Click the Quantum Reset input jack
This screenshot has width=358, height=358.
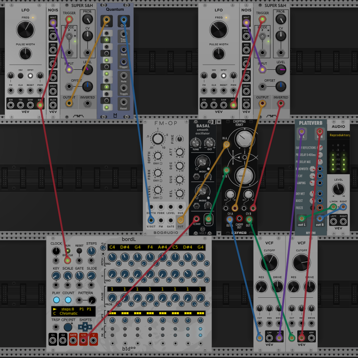click(x=124, y=103)
